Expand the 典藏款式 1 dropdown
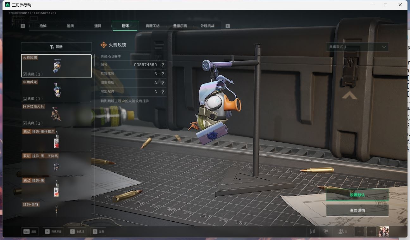 [x=357, y=47]
